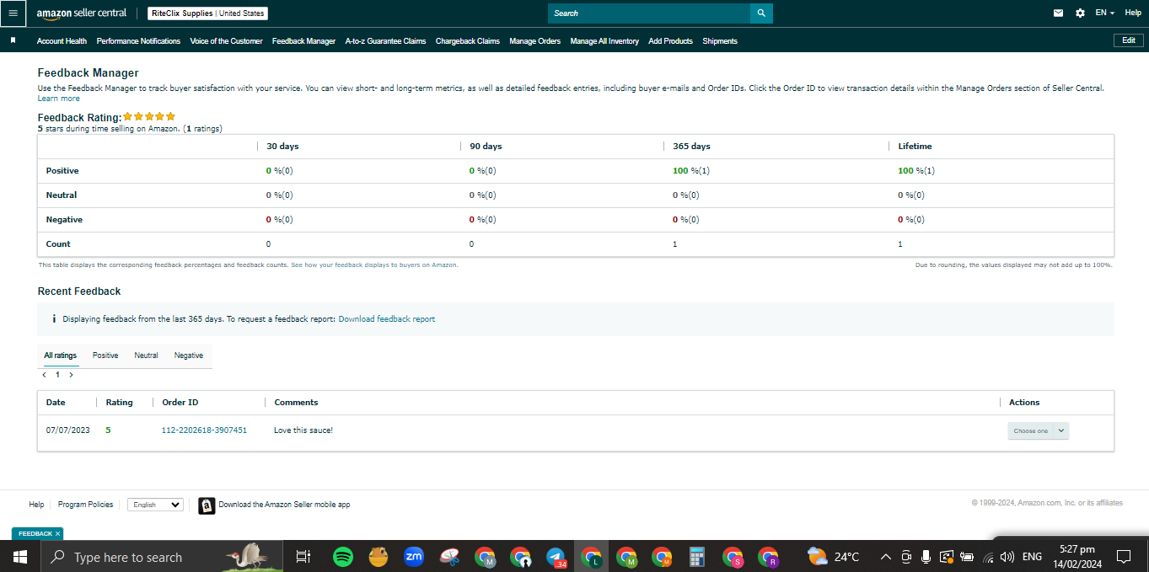Screen dimensions: 1149x572
Task: Click the five-star feedback rating
Action: point(149,116)
